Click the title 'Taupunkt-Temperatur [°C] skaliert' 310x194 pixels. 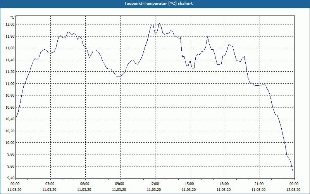point(158,3)
